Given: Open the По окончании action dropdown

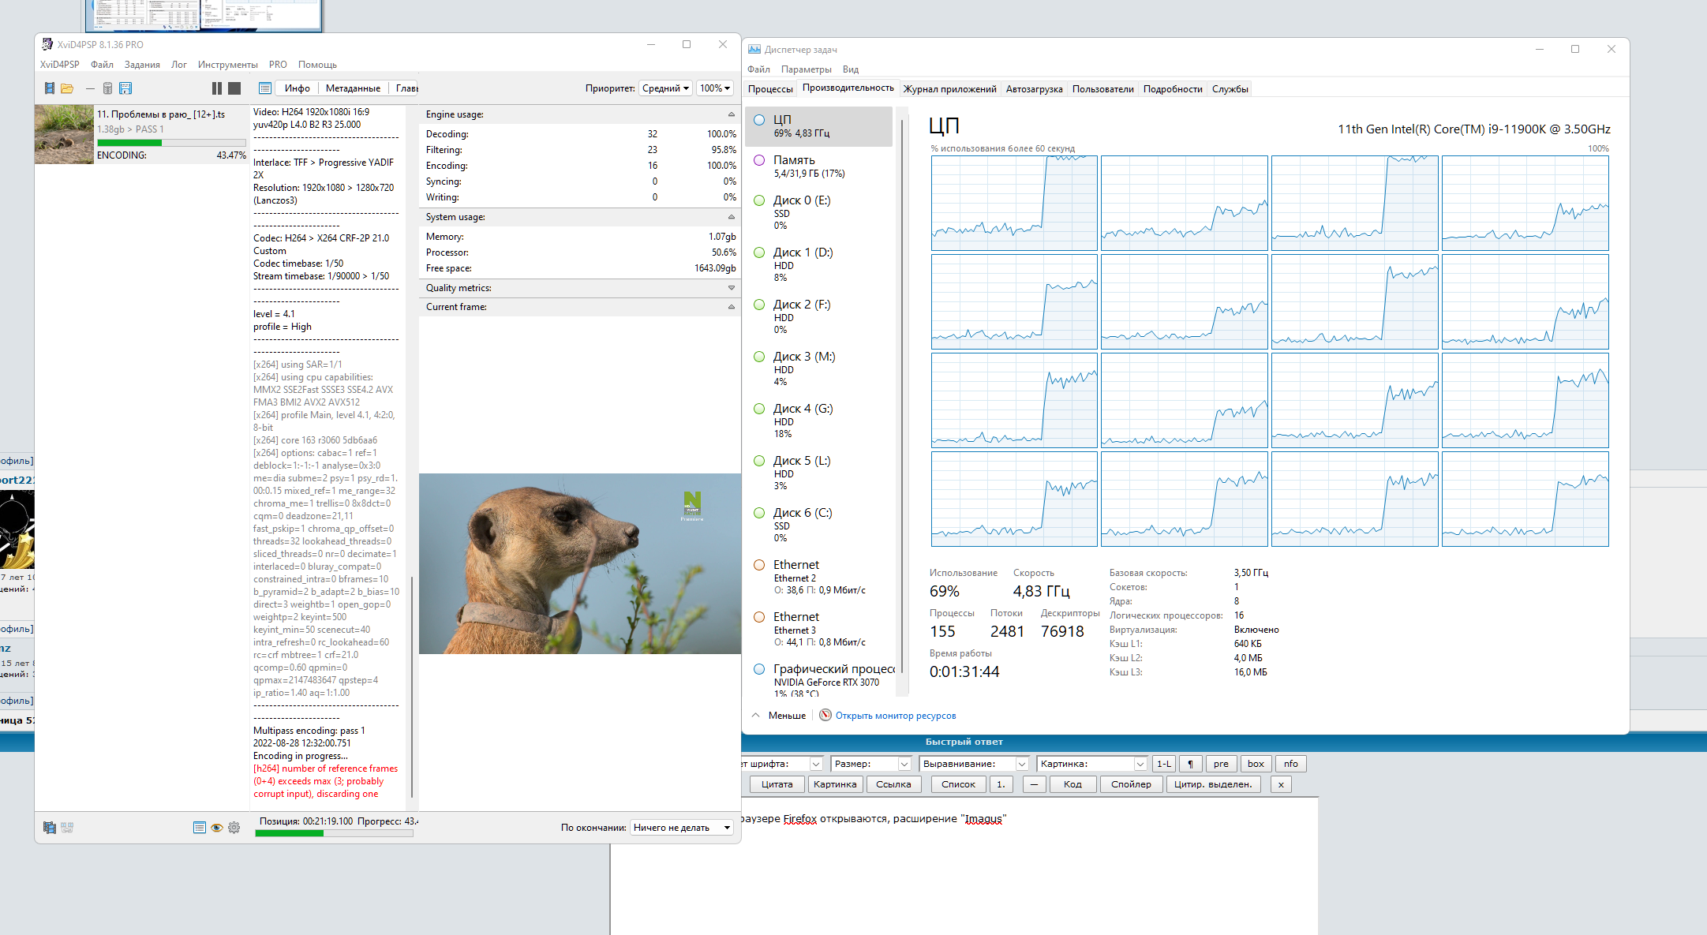Looking at the screenshot, I should pyautogui.click(x=682, y=828).
